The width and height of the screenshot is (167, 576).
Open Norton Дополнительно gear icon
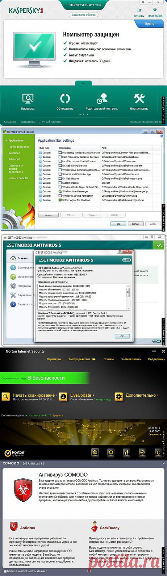(119, 396)
